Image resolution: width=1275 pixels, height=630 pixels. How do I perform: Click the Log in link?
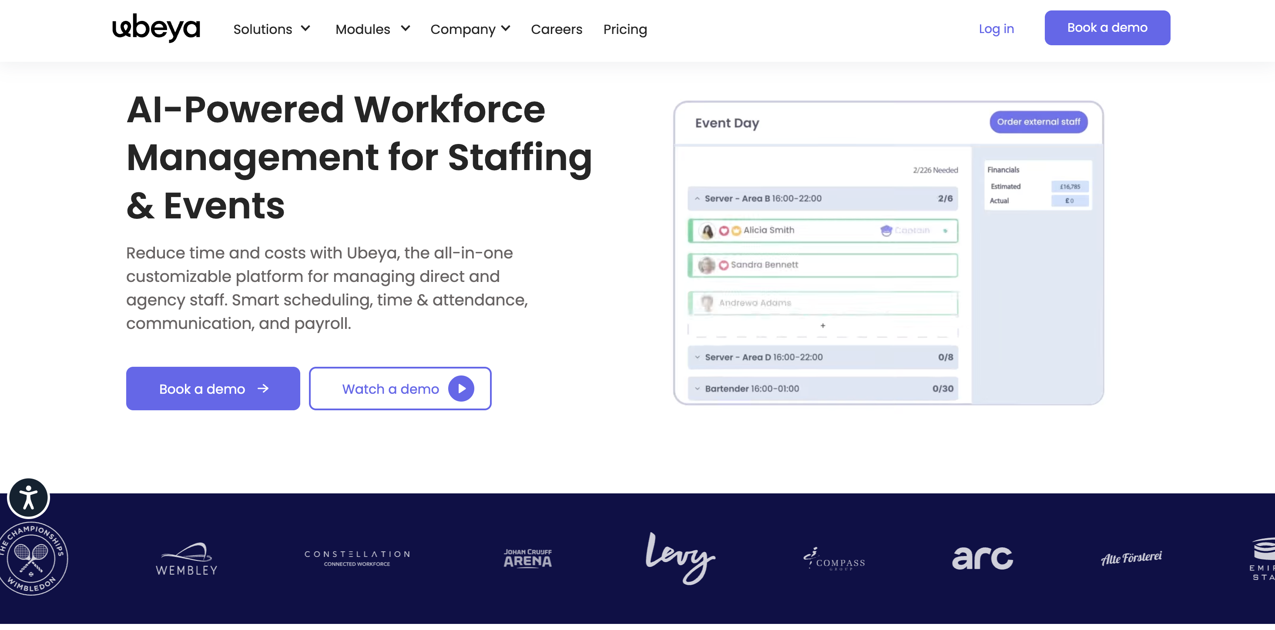pyautogui.click(x=996, y=29)
